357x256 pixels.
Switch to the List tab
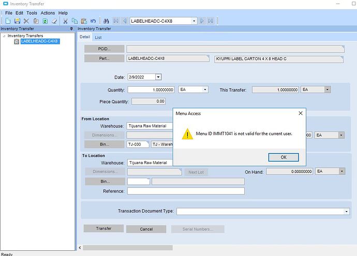coord(98,38)
